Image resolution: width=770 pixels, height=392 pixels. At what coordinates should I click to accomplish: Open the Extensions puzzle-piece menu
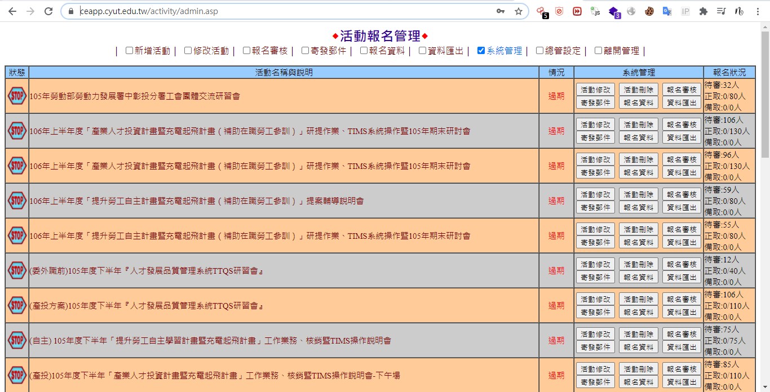tap(703, 11)
